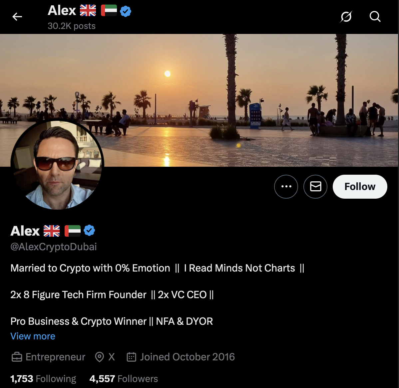The width and height of the screenshot is (399, 388).
Task: Click the blue verified badge next to Alex
Action: pos(89,230)
